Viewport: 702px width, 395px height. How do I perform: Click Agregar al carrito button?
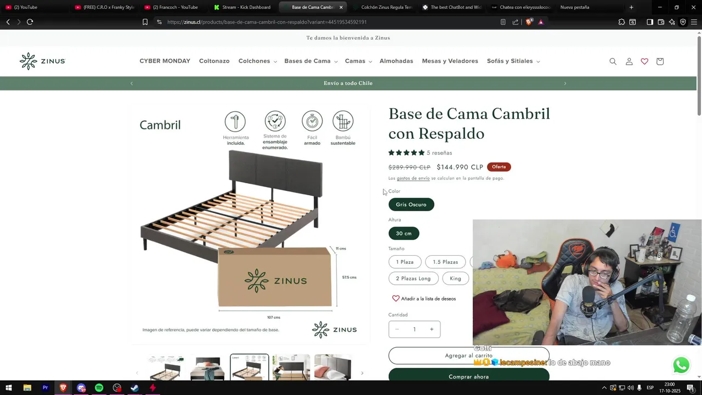point(469,356)
